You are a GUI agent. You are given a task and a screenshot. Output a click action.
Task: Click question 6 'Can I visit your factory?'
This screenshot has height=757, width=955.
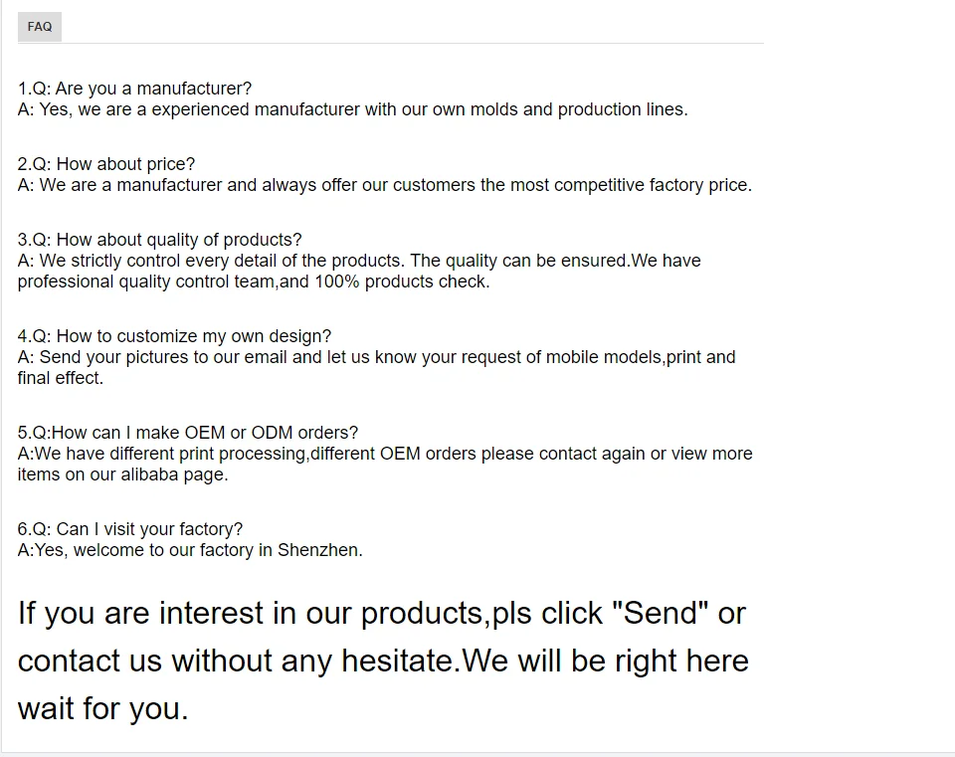tap(129, 529)
